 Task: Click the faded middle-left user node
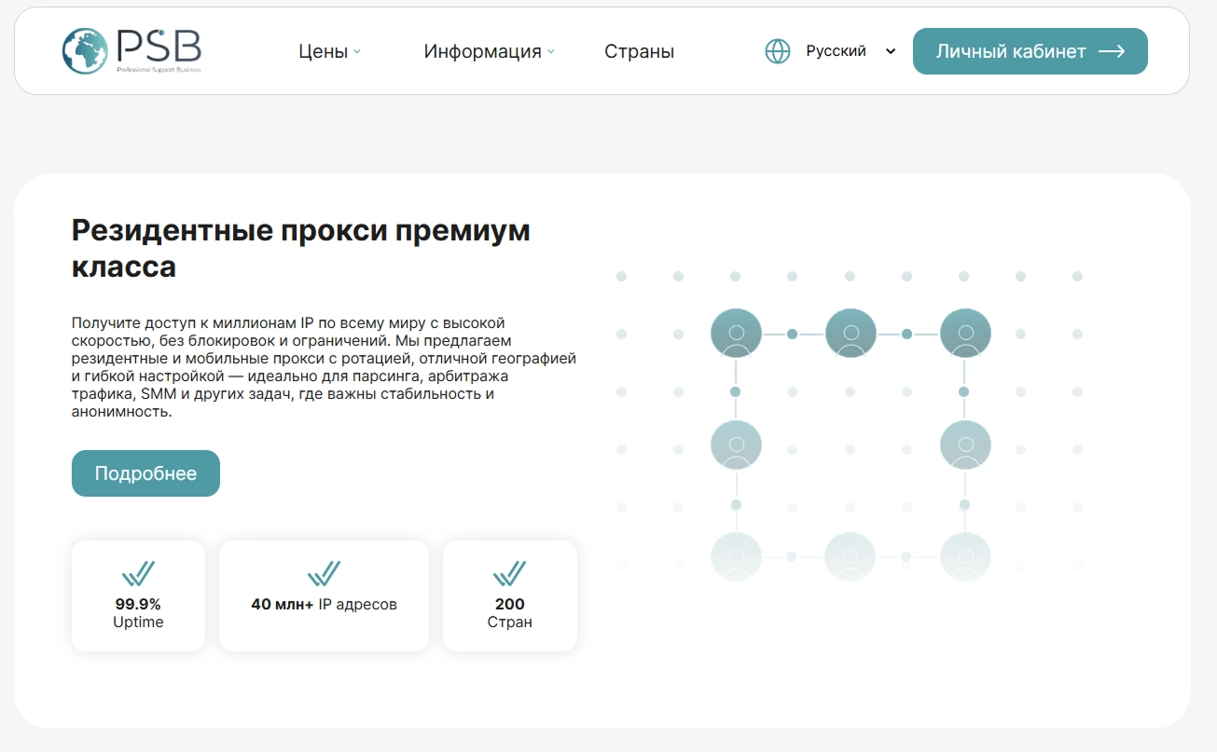(x=736, y=444)
